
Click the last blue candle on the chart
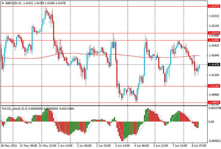(x=199, y=67)
